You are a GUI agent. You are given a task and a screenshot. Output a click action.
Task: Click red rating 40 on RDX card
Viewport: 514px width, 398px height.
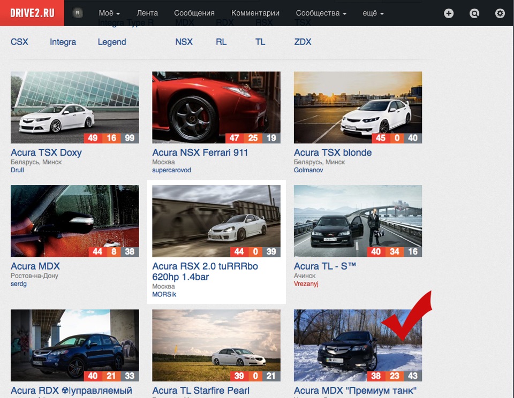point(93,376)
